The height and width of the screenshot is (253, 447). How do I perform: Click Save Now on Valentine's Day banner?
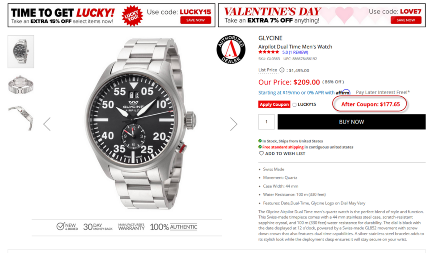pos(406,20)
